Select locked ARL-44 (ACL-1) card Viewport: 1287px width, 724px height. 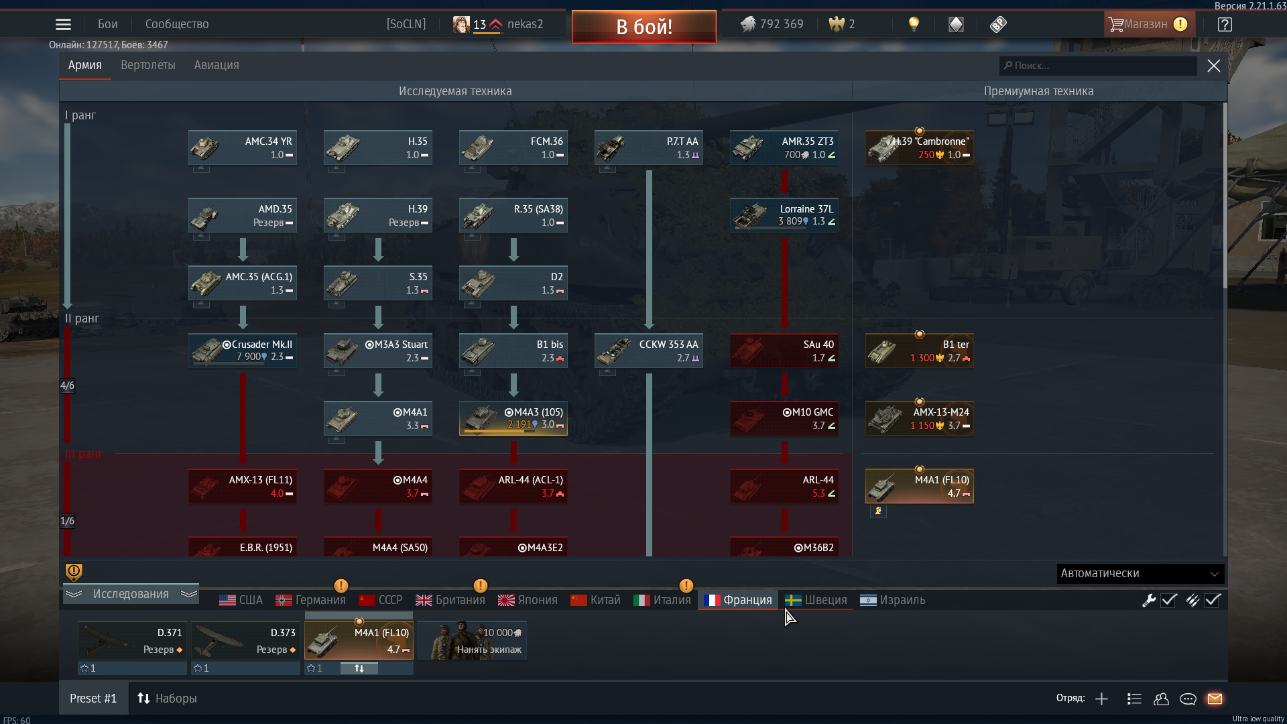(513, 486)
